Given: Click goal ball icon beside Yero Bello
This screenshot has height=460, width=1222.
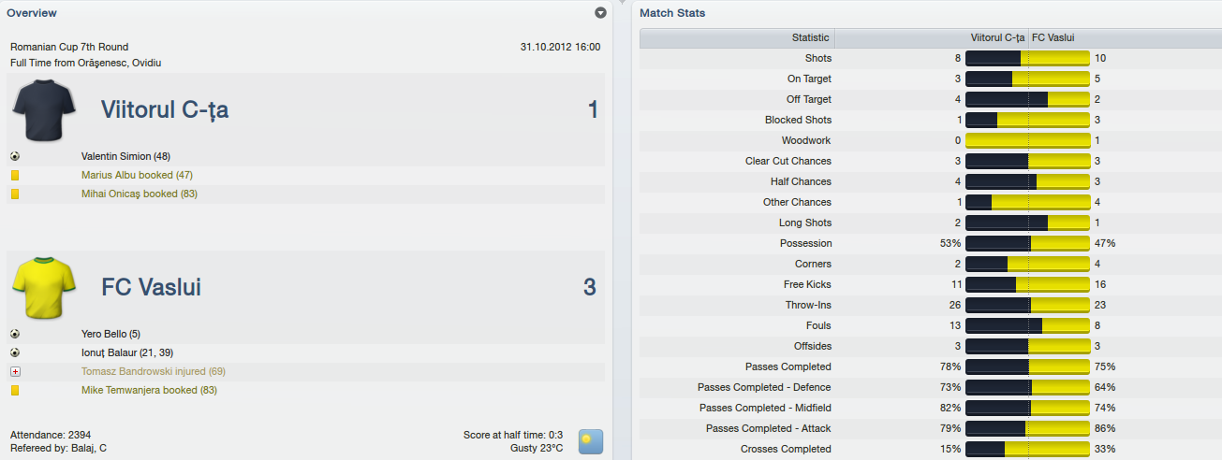Looking at the screenshot, I should click(x=15, y=334).
